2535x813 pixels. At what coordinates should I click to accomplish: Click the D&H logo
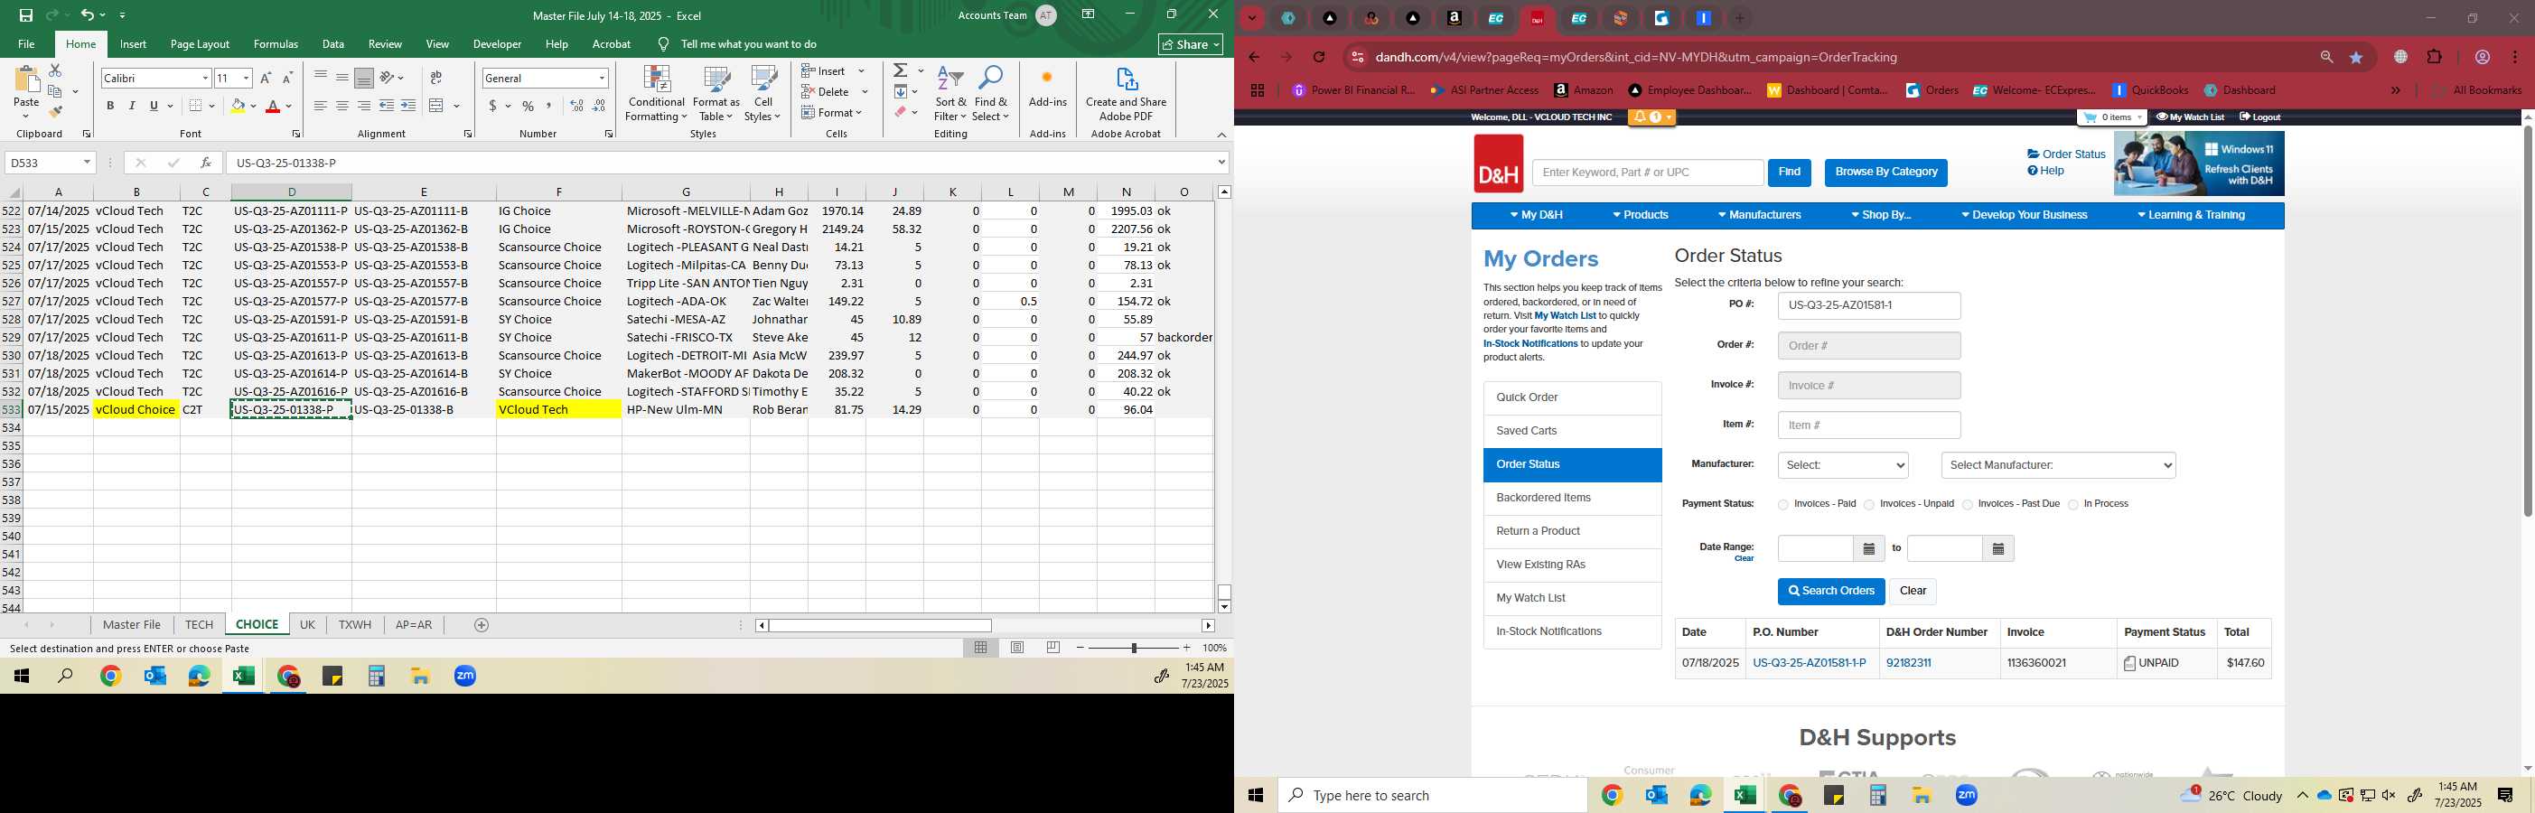[x=1498, y=164]
